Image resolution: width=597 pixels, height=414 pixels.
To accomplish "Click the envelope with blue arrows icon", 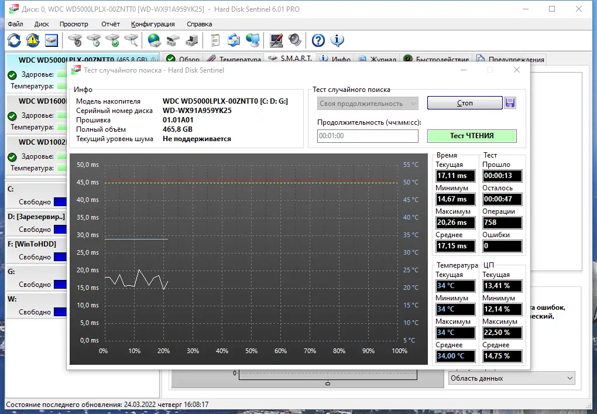I will point(234,40).
